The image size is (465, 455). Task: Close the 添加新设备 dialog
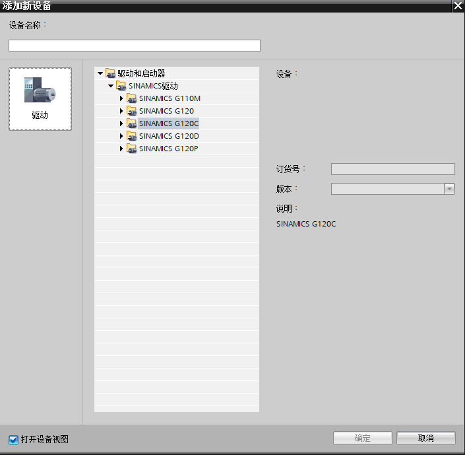(x=458, y=6)
